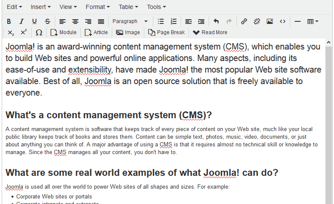334x204 pixels.
Task: Click the editor vertical scrollbar track
Action: point(328,125)
